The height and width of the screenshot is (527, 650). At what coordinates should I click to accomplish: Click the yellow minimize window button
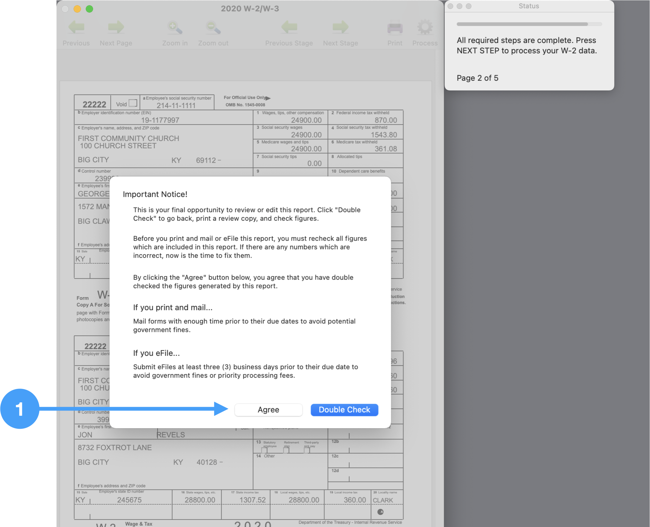[x=77, y=9]
